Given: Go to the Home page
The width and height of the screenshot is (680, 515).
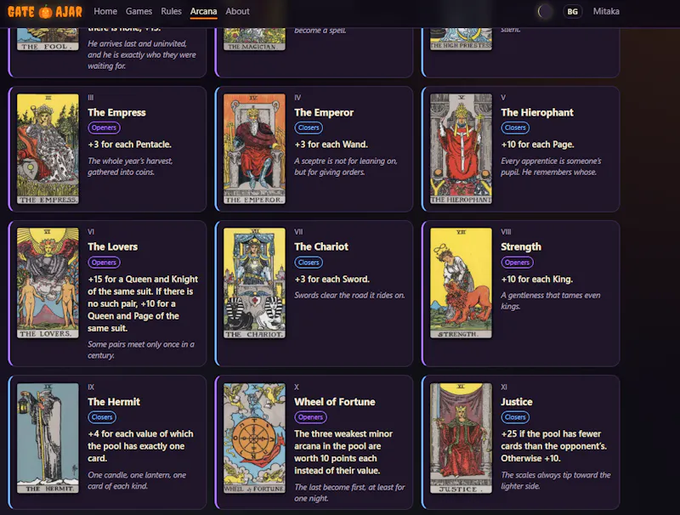Looking at the screenshot, I should (x=105, y=11).
